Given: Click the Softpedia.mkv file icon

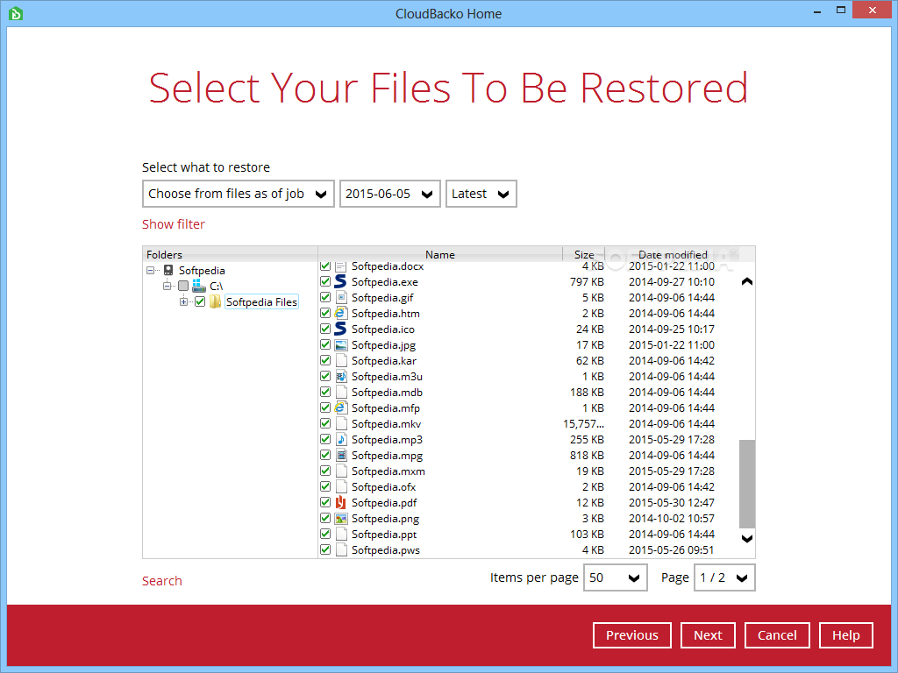Looking at the screenshot, I should [x=341, y=423].
